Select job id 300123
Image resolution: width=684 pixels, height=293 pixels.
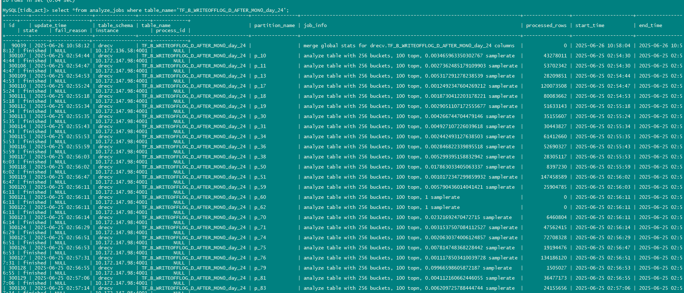click(x=17, y=217)
